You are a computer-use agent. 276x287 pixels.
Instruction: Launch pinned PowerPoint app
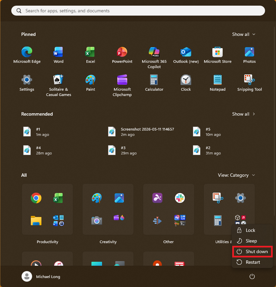click(x=122, y=55)
